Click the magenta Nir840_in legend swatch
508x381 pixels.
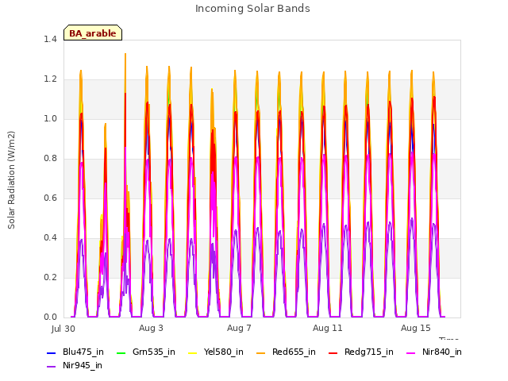[x=411, y=352]
